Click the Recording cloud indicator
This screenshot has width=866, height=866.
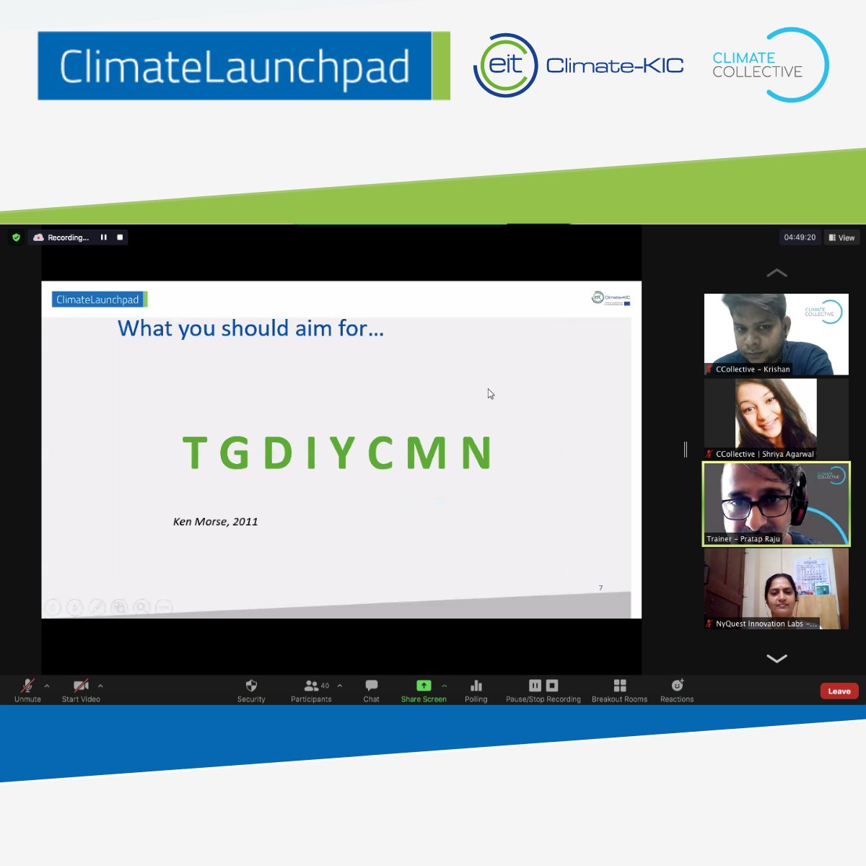point(39,237)
